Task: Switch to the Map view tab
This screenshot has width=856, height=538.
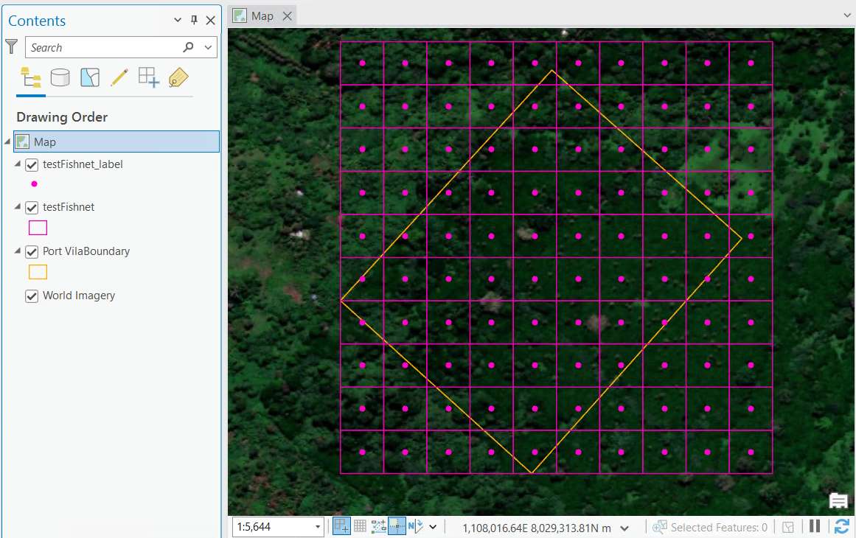Action: click(x=262, y=15)
